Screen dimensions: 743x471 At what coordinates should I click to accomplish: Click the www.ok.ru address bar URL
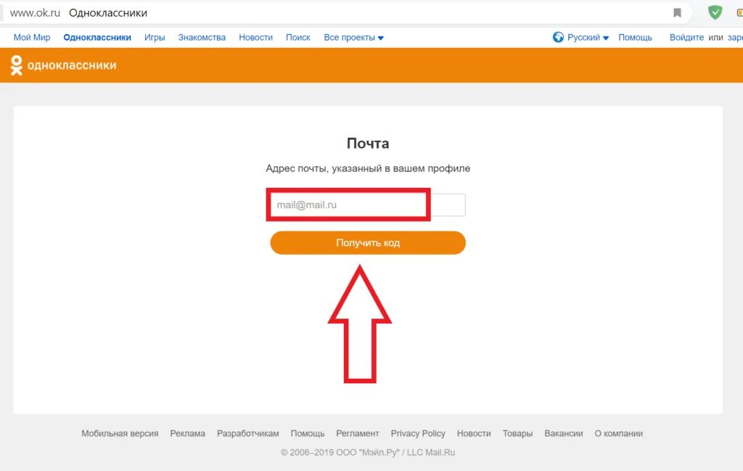click(35, 13)
